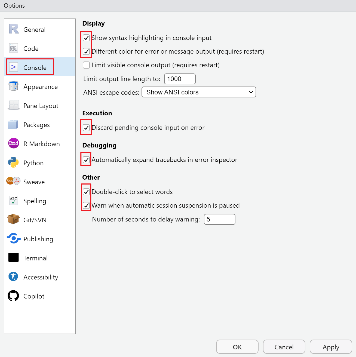Screen dimensions: 356x357
Task: Click the R Markdown Rmd icon
Action: 13,143
